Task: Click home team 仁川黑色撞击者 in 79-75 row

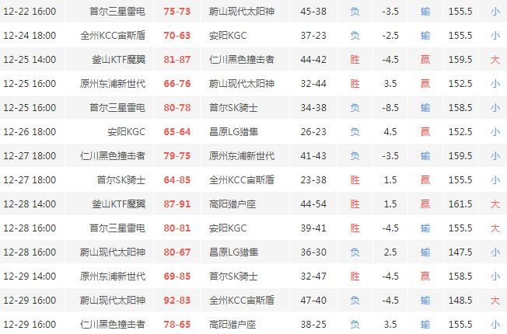Action: [113, 156]
